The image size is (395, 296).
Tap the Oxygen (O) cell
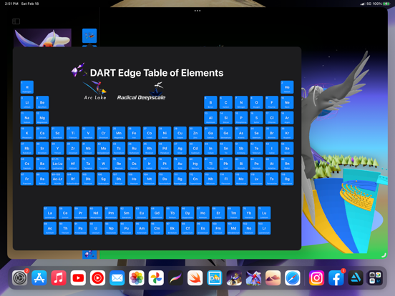(x=256, y=102)
